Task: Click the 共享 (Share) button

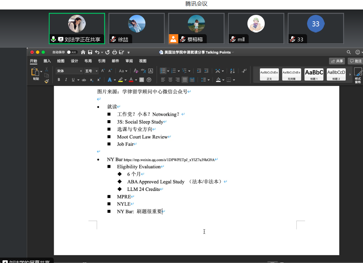Action: (x=337, y=61)
